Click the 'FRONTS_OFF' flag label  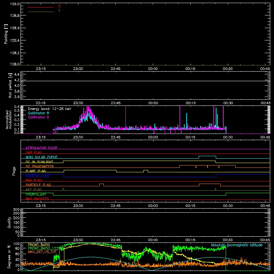(36, 194)
